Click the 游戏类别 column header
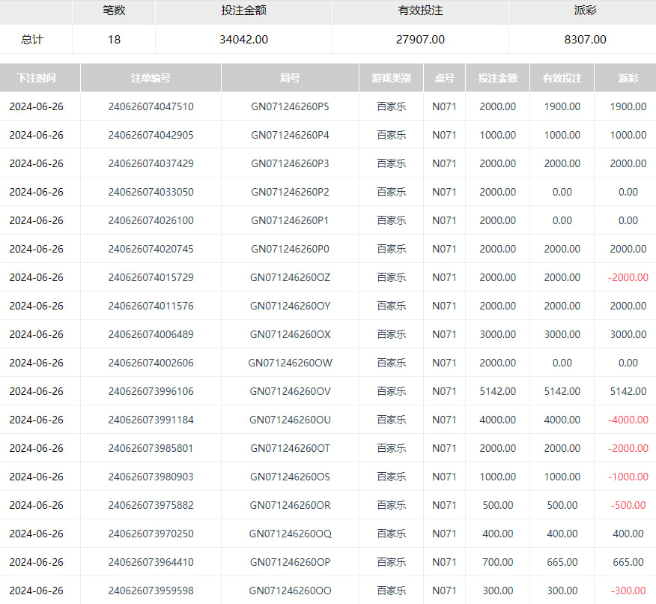 [x=391, y=78]
